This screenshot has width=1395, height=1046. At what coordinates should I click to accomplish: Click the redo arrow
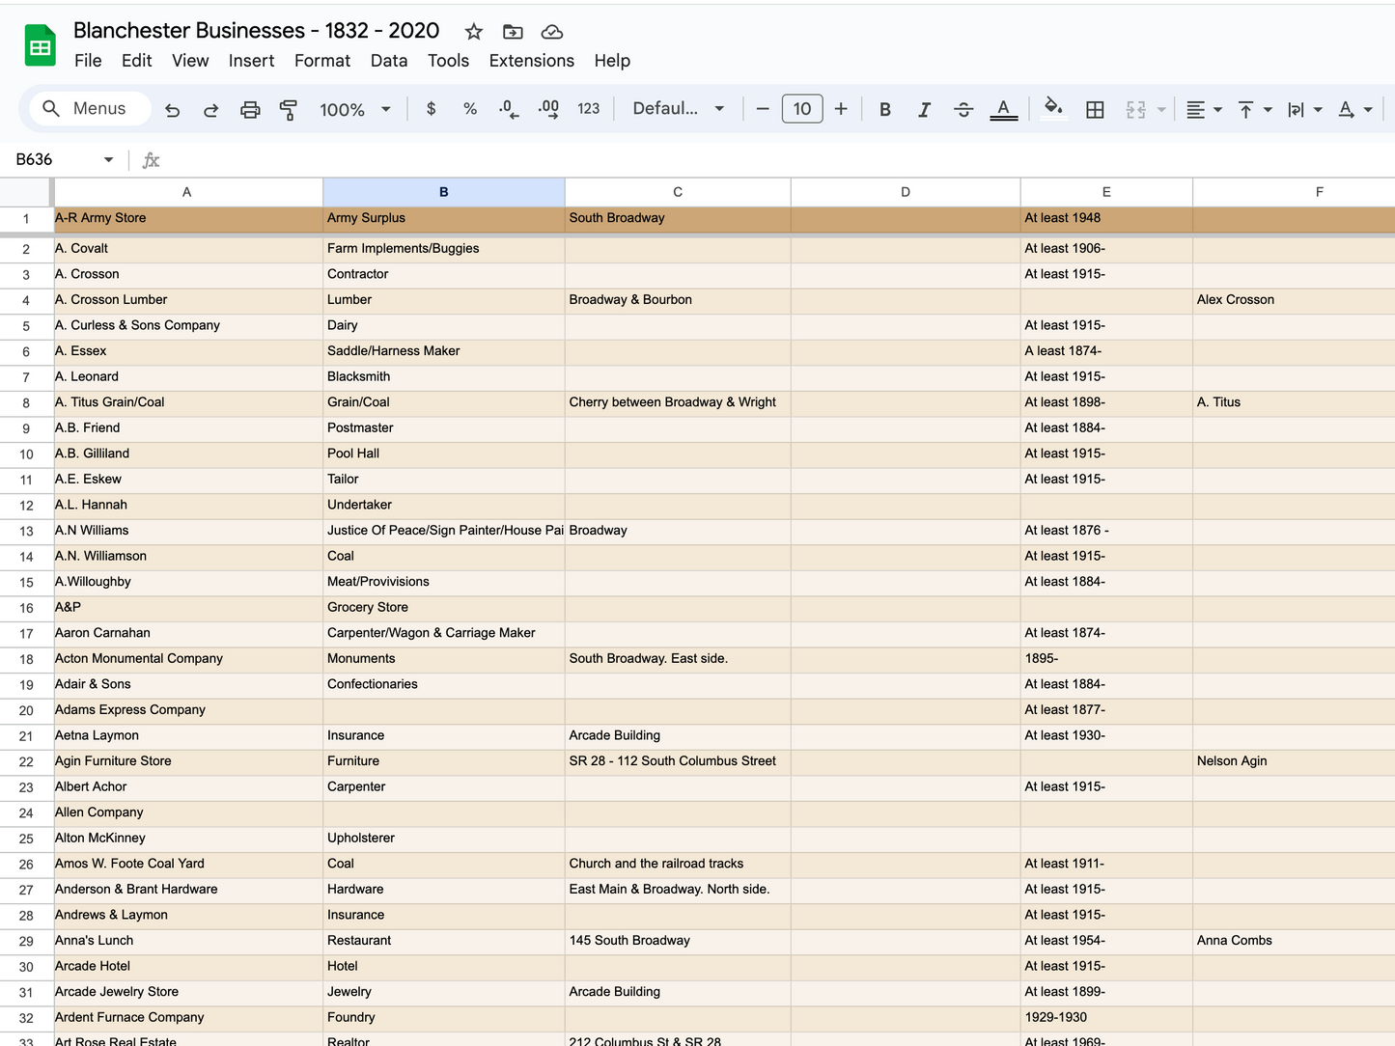211,110
